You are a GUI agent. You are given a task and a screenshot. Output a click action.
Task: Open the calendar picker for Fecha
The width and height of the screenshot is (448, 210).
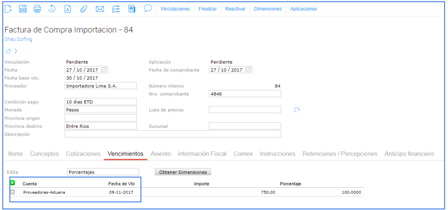pos(104,70)
